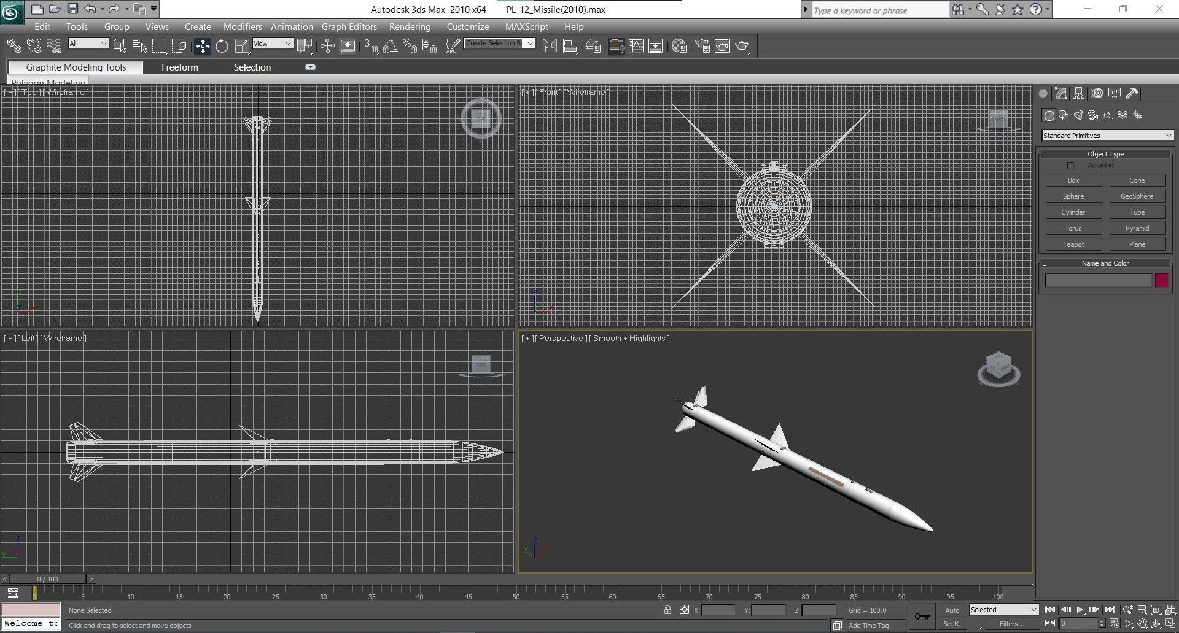Collapse the Object Type rollout
The height and width of the screenshot is (633, 1179).
pos(1105,154)
